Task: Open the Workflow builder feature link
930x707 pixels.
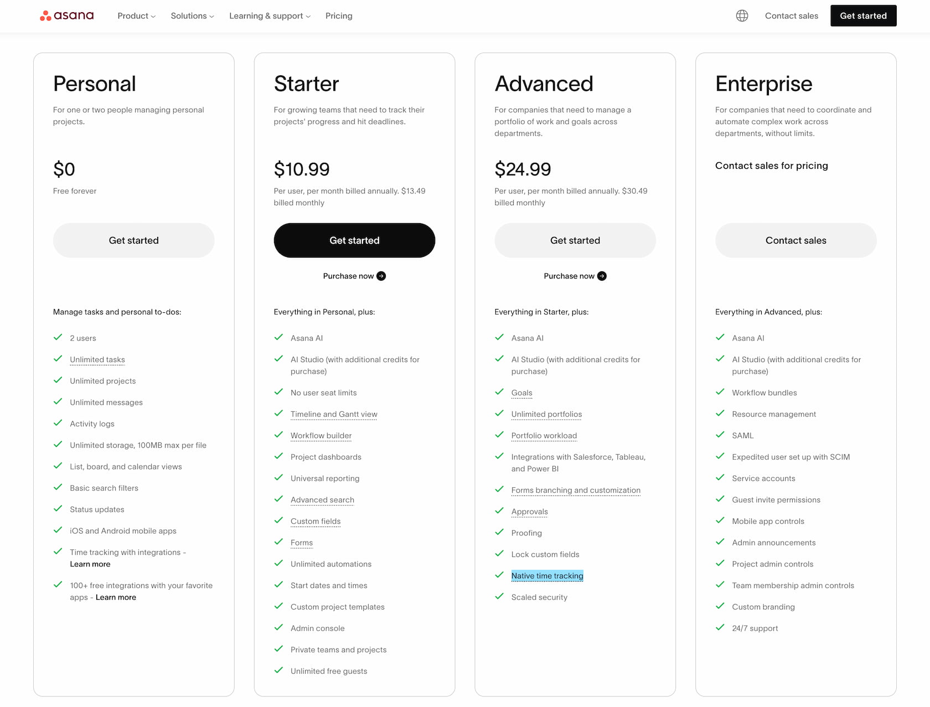Action: (x=321, y=435)
